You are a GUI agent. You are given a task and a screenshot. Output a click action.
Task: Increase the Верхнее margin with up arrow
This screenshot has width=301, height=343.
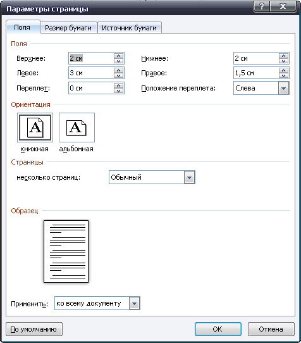[x=118, y=56]
